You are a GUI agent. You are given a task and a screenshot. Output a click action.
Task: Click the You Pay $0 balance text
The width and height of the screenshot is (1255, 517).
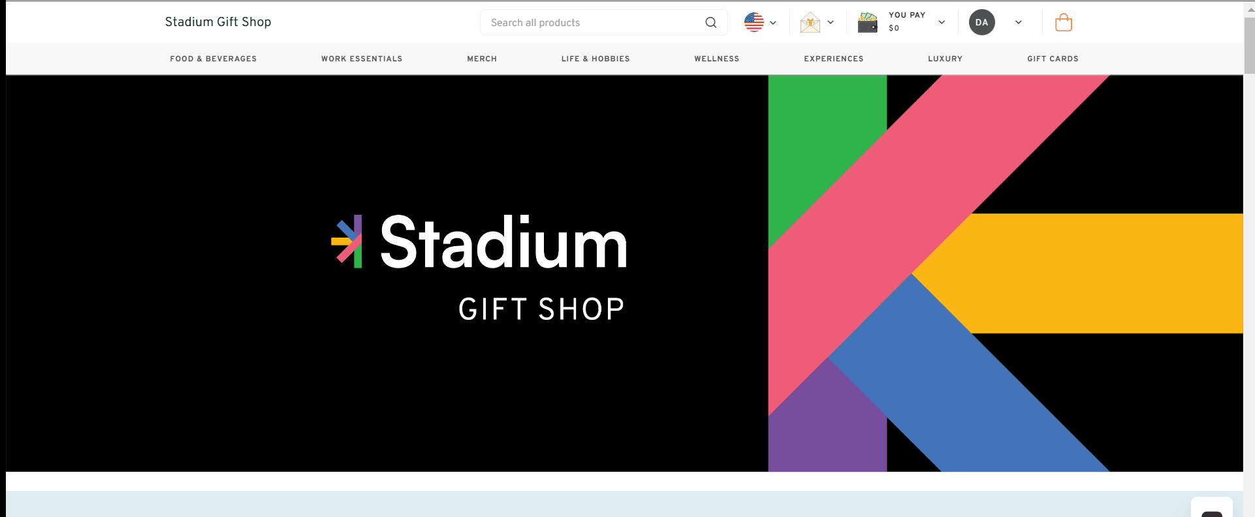(907, 22)
